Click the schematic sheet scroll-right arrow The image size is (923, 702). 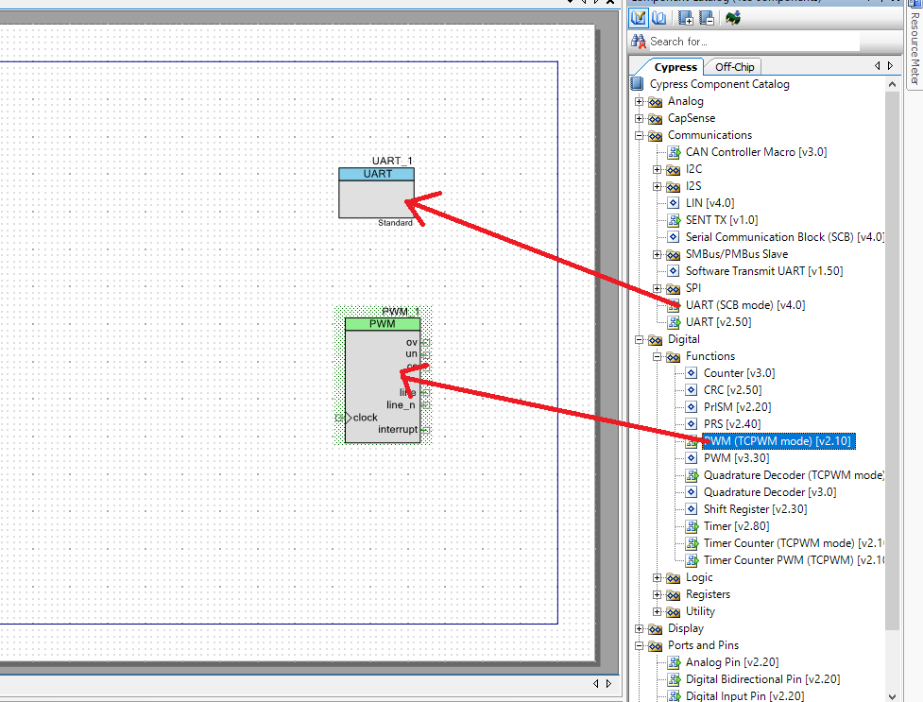point(608,684)
